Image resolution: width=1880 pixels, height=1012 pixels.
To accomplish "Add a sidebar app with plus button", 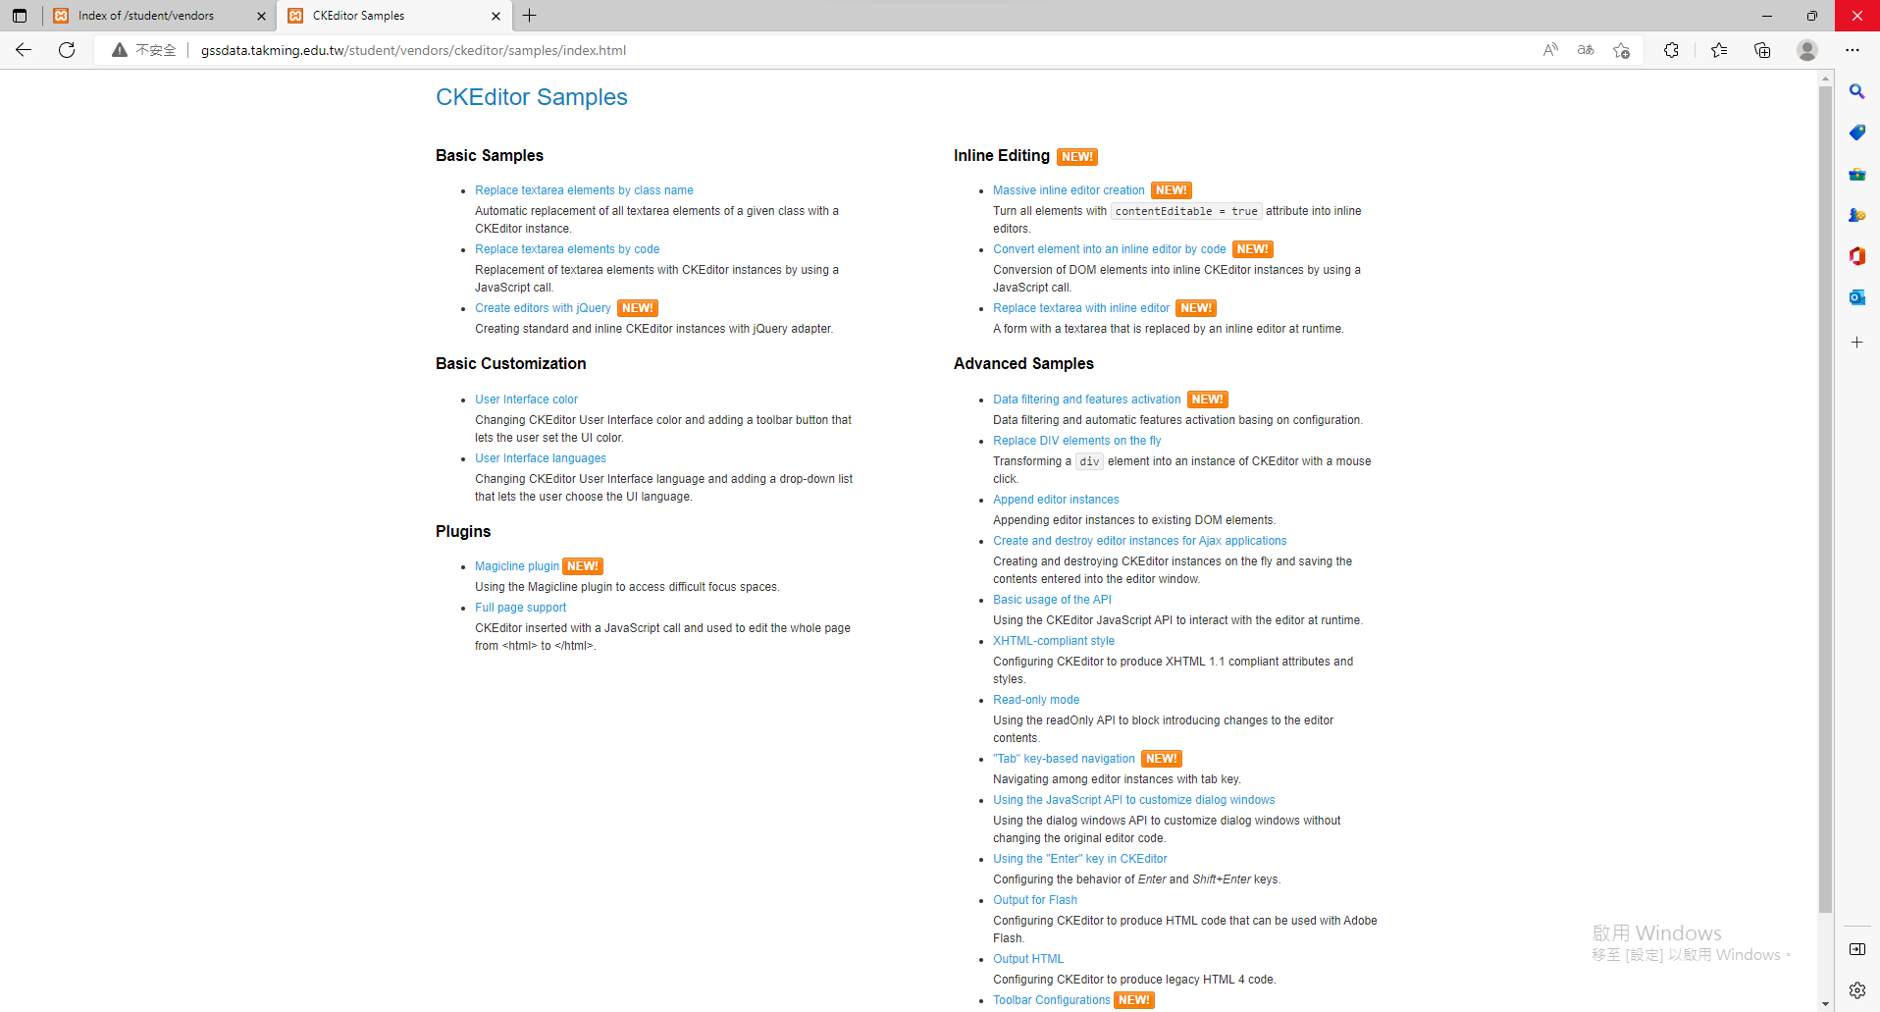I will 1856,343.
